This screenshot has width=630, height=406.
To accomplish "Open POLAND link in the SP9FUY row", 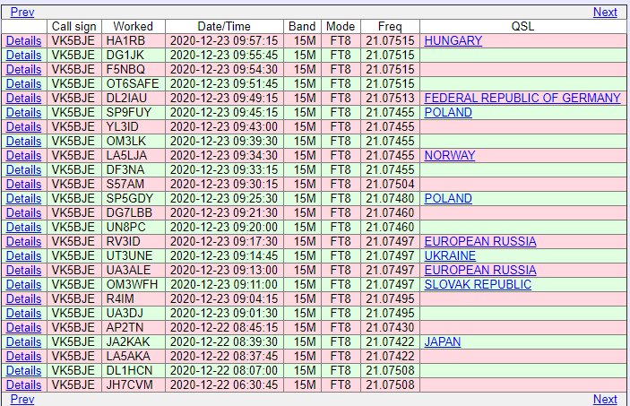I will click(448, 112).
